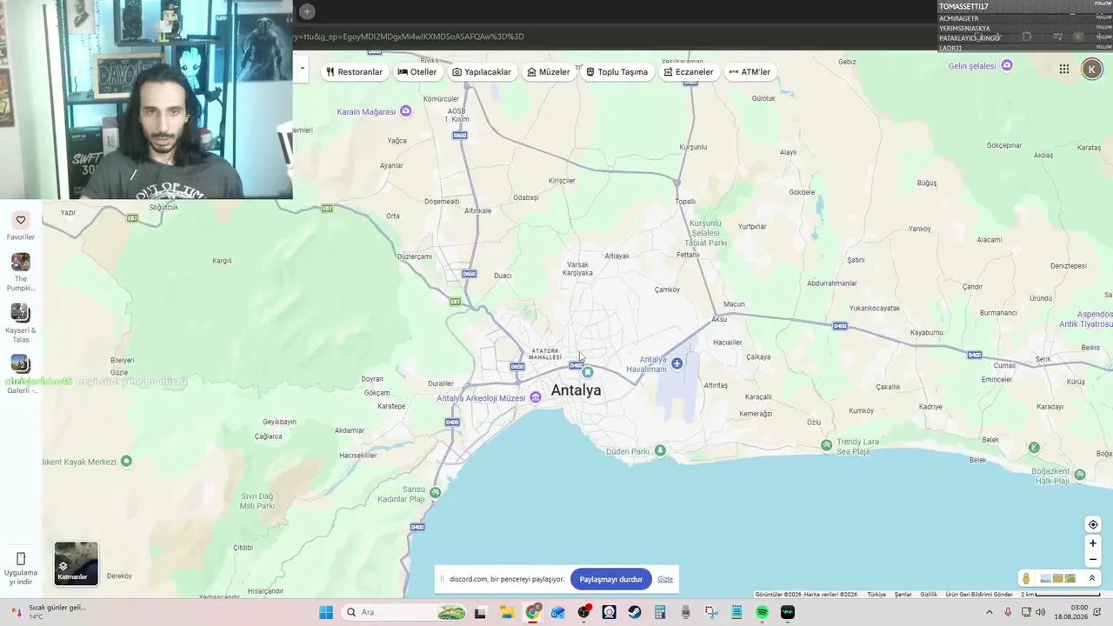Select Gelin şelalesi marker
The width and height of the screenshot is (1113, 626).
[1007, 65]
